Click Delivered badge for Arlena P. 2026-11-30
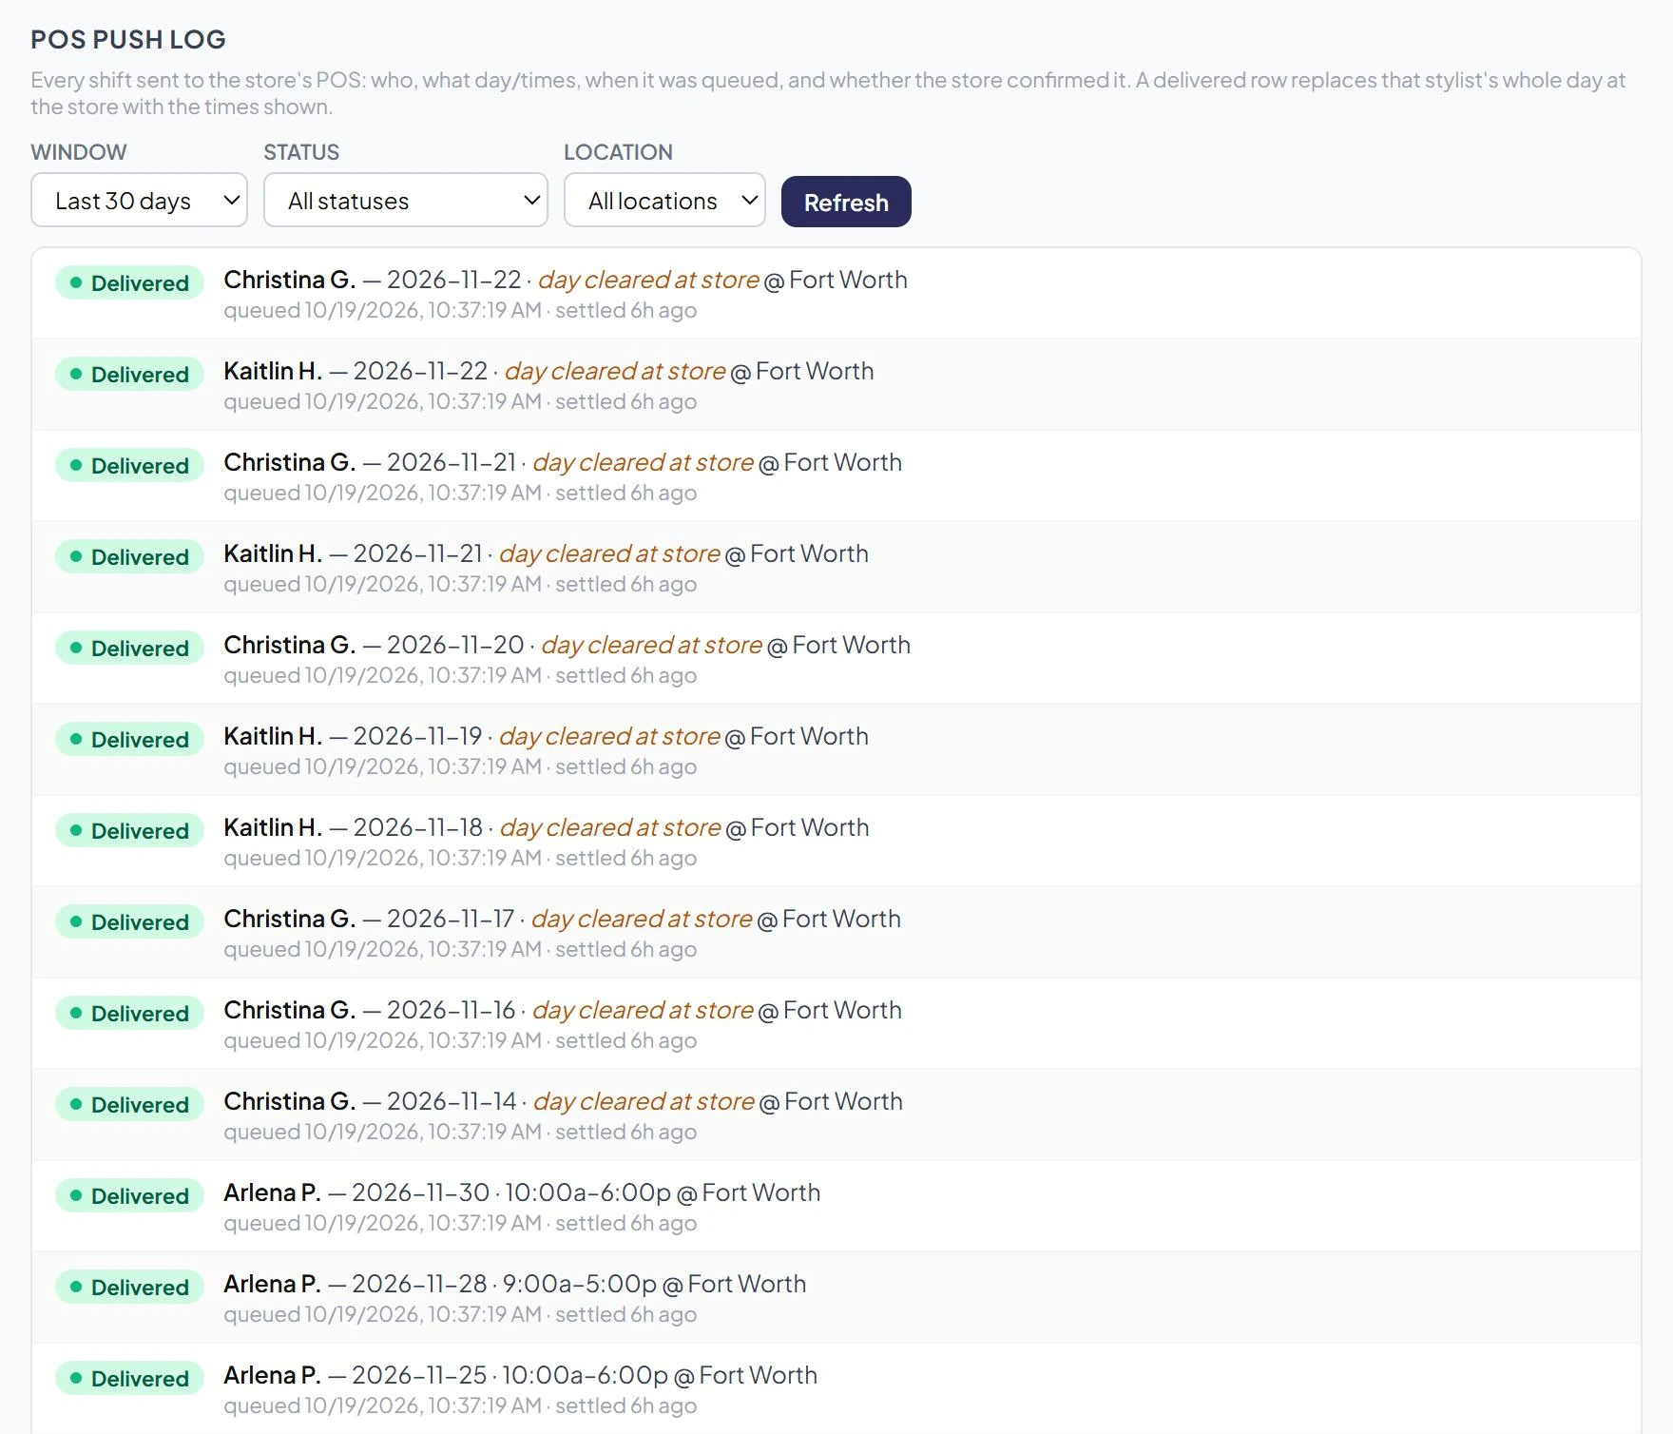This screenshot has height=1434, width=1673. (x=130, y=1196)
